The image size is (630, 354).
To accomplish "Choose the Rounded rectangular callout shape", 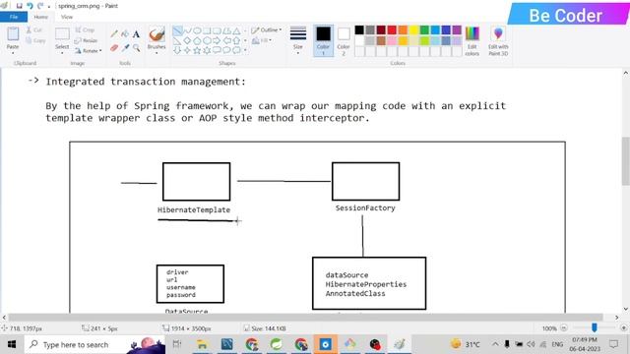I will click(217, 50).
